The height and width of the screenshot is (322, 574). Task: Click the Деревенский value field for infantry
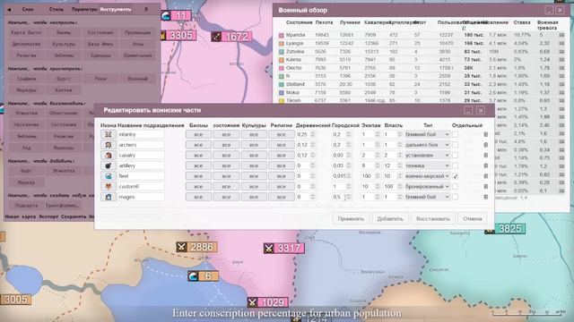tap(306, 134)
